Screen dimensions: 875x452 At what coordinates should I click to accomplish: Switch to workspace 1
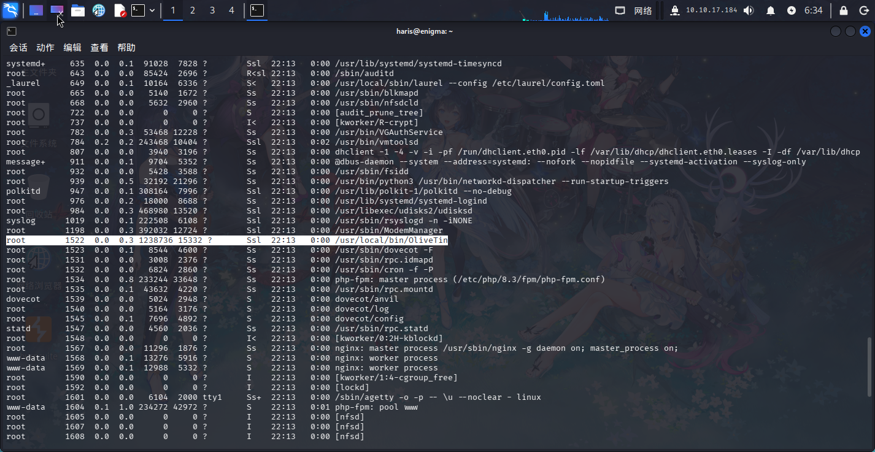tap(173, 10)
